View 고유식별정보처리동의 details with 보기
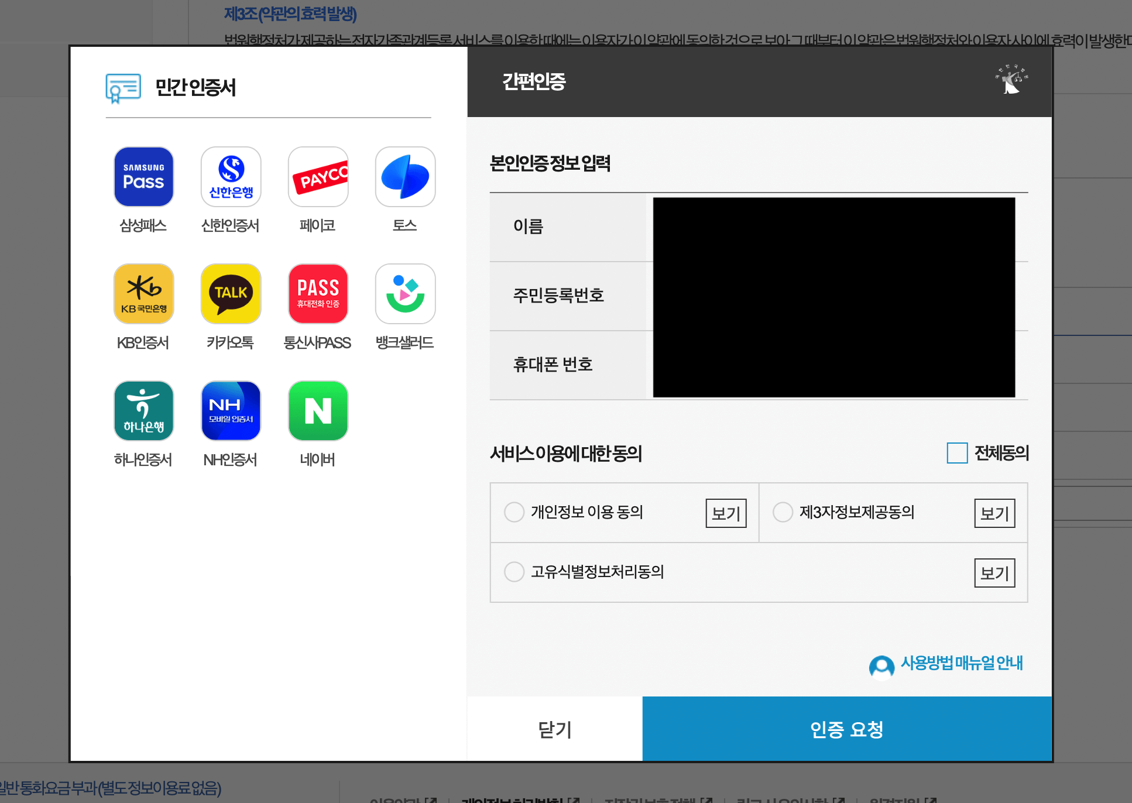Screen dimensions: 1132x803 pos(994,573)
